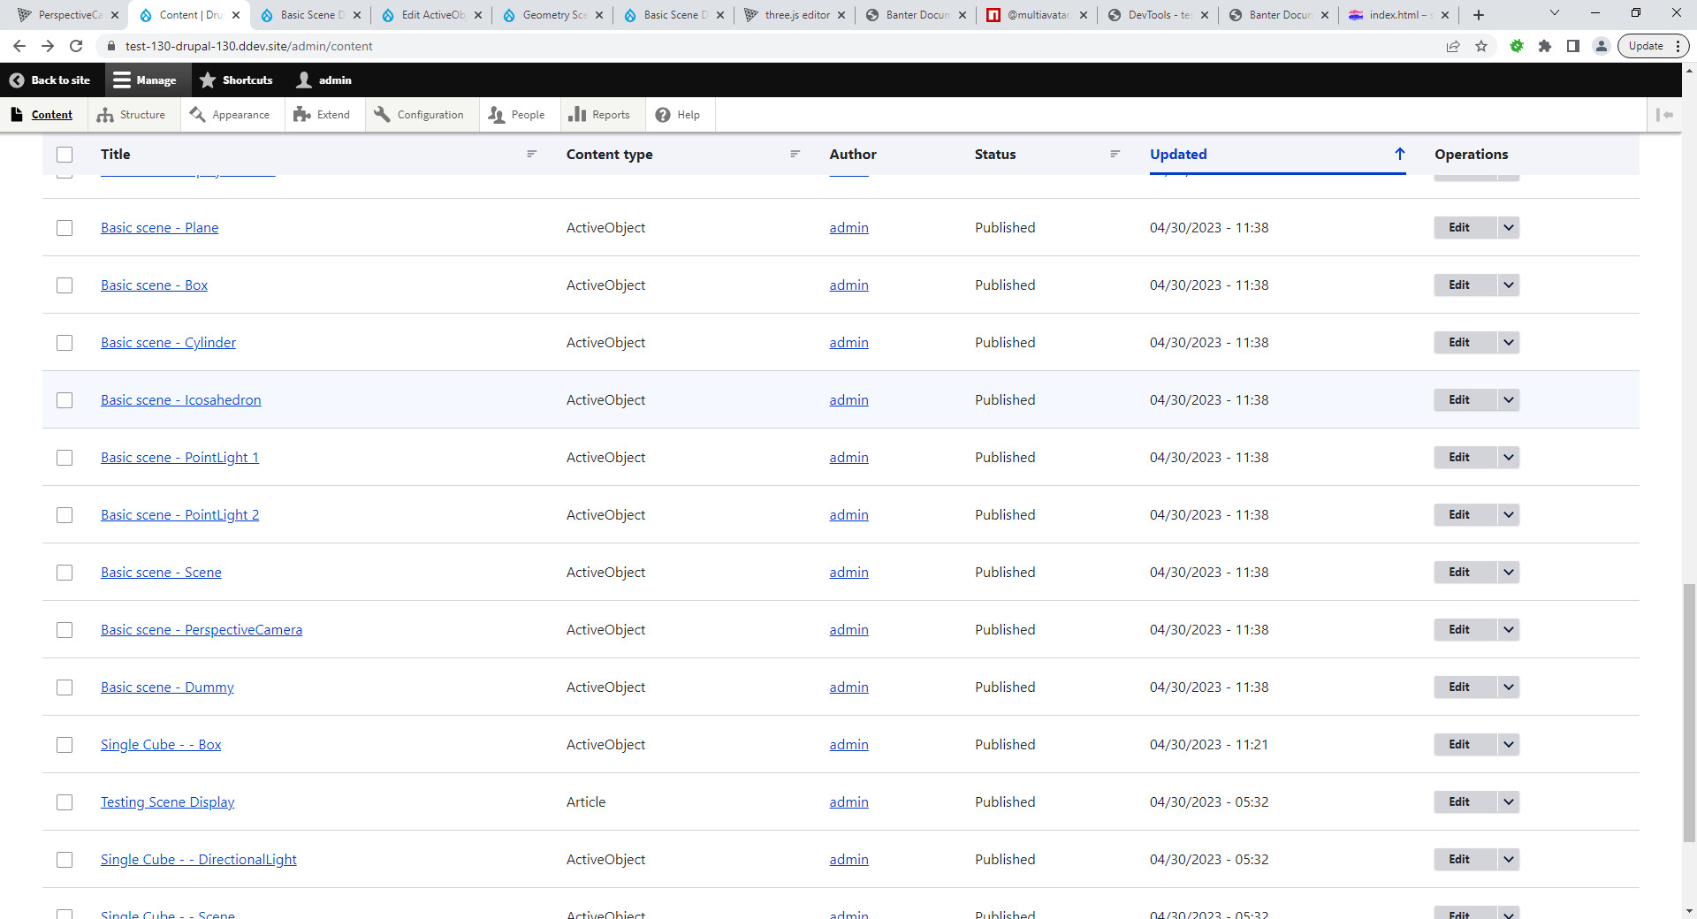Image resolution: width=1697 pixels, height=919 pixels.
Task: Bookmark this page with star icon
Action: (1481, 46)
